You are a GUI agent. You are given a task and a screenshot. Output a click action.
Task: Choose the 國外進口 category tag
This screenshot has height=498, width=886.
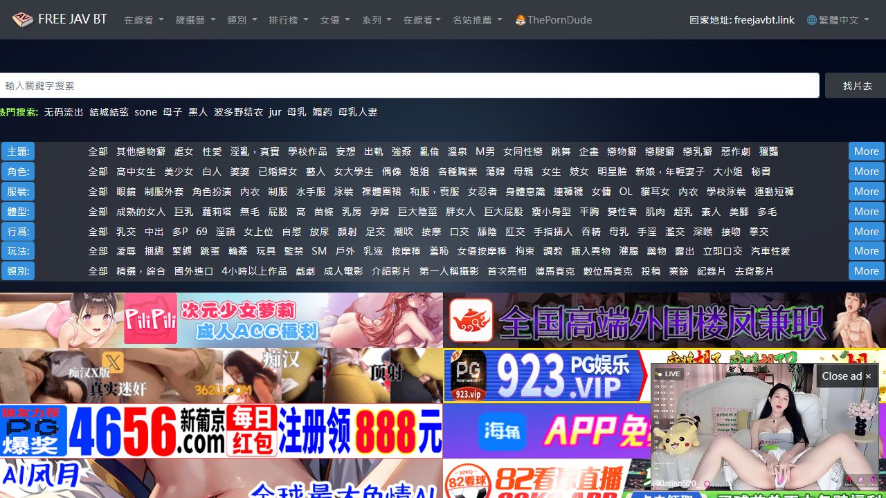coord(194,271)
